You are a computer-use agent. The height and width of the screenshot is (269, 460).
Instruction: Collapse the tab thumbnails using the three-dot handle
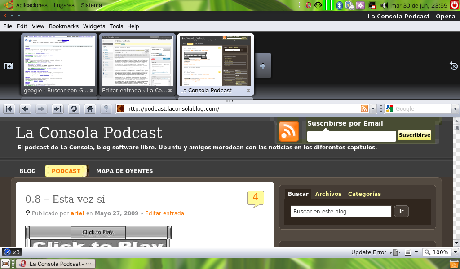click(230, 101)
